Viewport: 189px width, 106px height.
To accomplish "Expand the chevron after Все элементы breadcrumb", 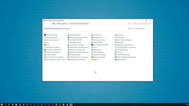I will click(x=89, y=24).
